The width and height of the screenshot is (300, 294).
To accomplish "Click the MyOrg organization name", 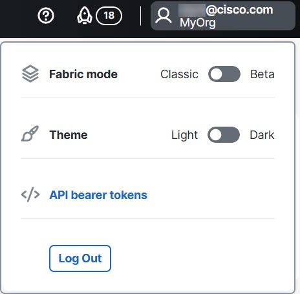I will click(198, 23).
